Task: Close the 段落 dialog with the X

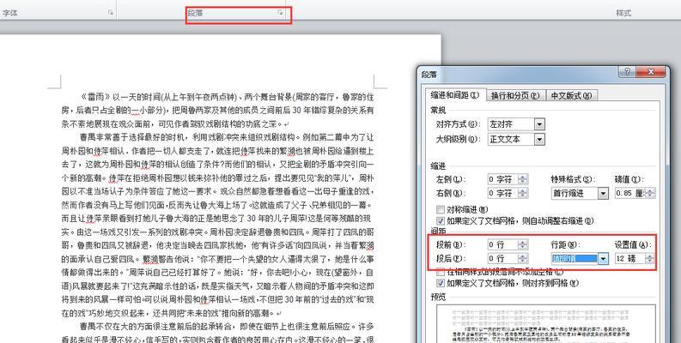Action: coord(651,72)
